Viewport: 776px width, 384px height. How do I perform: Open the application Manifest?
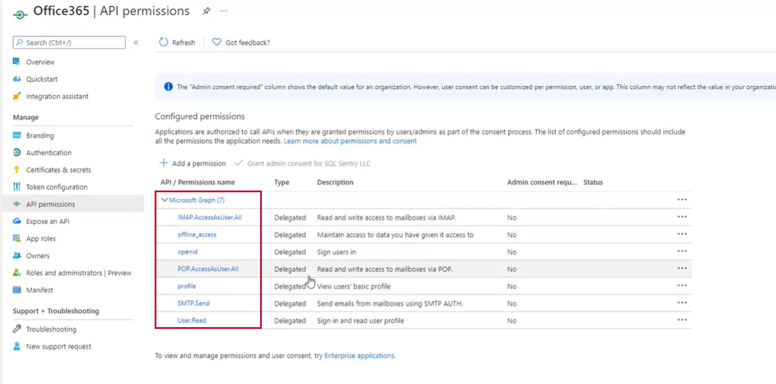(40, 290)
